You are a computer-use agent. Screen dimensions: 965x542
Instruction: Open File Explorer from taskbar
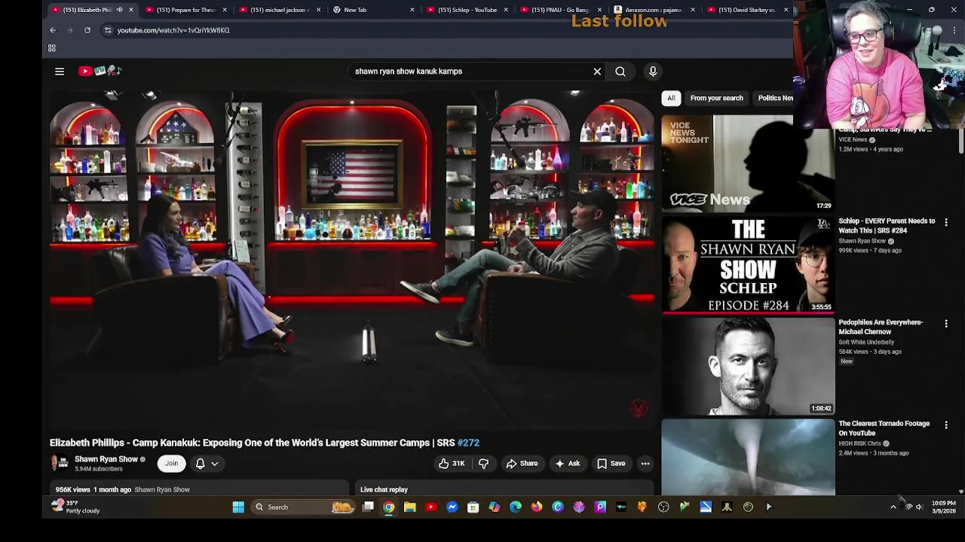click(x=409, y=507)
